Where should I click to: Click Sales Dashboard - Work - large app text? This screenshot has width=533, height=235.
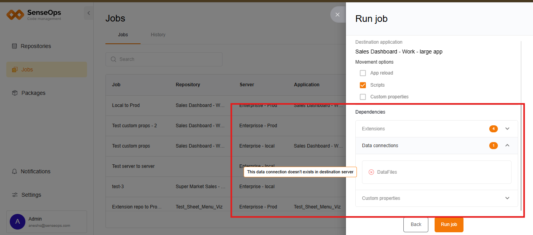pos(399,52)
